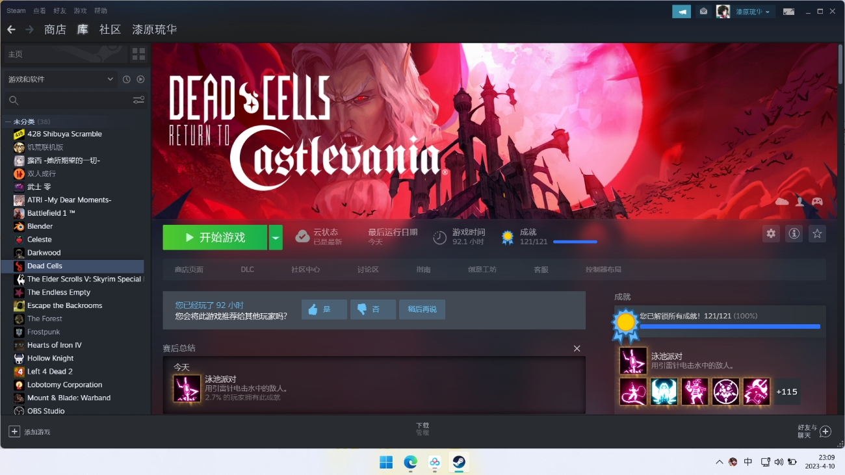This screenshot has height=475, width=845.
Task: Open the 游戏 menu
Action: point(80,10)
